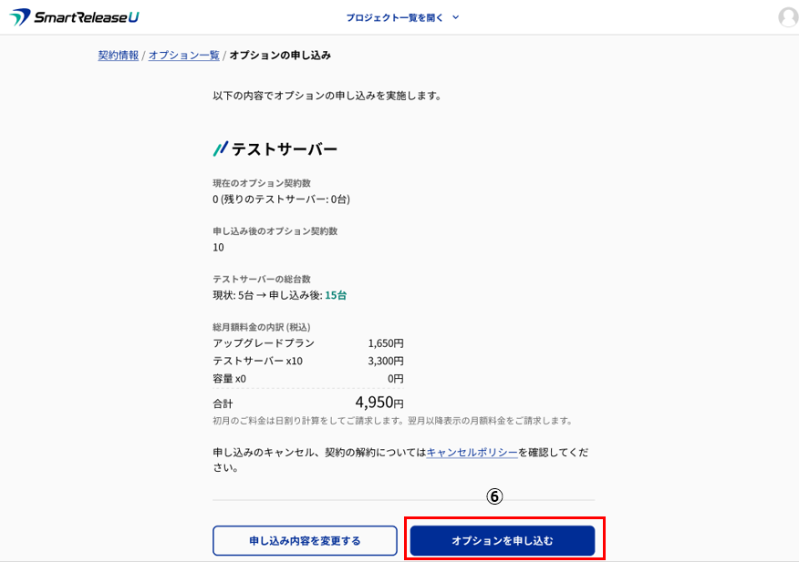Click the green 15台 total count
This screenshot has width=799, height=562.
tap(336, 295)
